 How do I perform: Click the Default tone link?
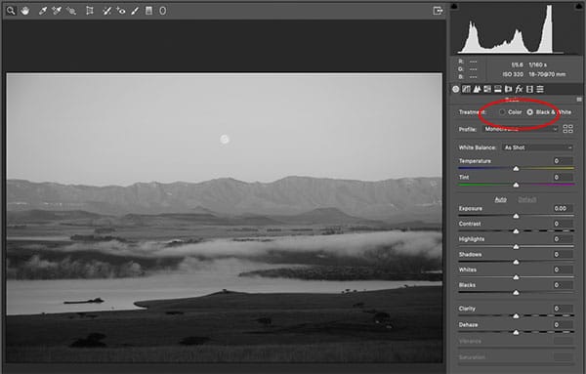(x=527, y=199)
